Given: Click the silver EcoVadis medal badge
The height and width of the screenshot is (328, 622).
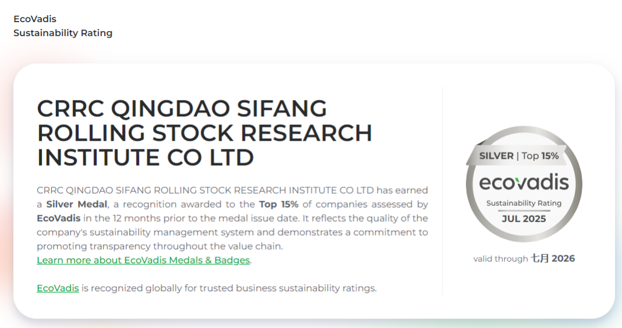Looking at the screenshot, I should [523, 185].
